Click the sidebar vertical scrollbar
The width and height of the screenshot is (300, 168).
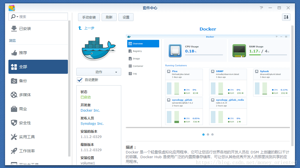point(69,88)
